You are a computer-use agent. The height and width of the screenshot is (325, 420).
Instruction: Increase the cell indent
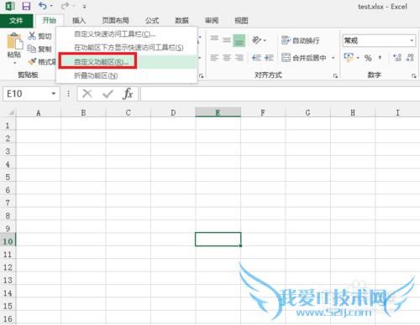(269, 58)
